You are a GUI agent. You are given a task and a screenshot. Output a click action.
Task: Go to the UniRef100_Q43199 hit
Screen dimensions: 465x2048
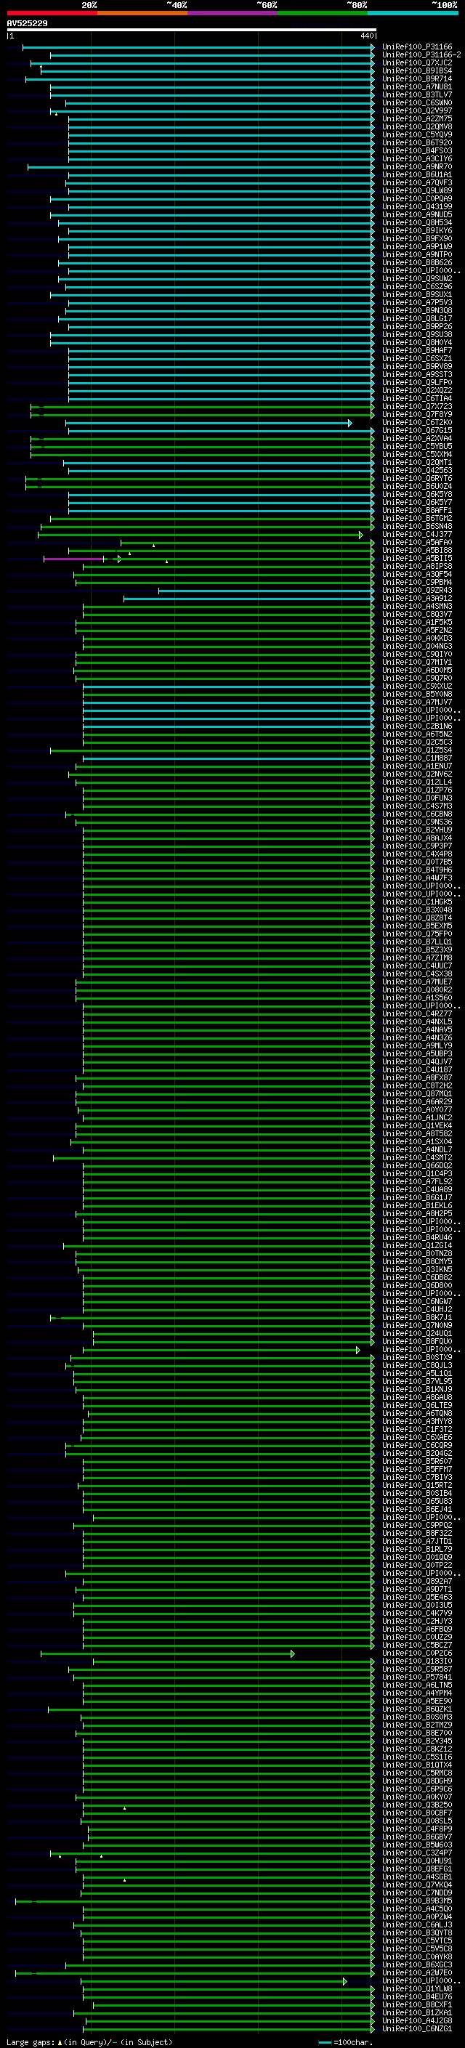pos(416,207)
